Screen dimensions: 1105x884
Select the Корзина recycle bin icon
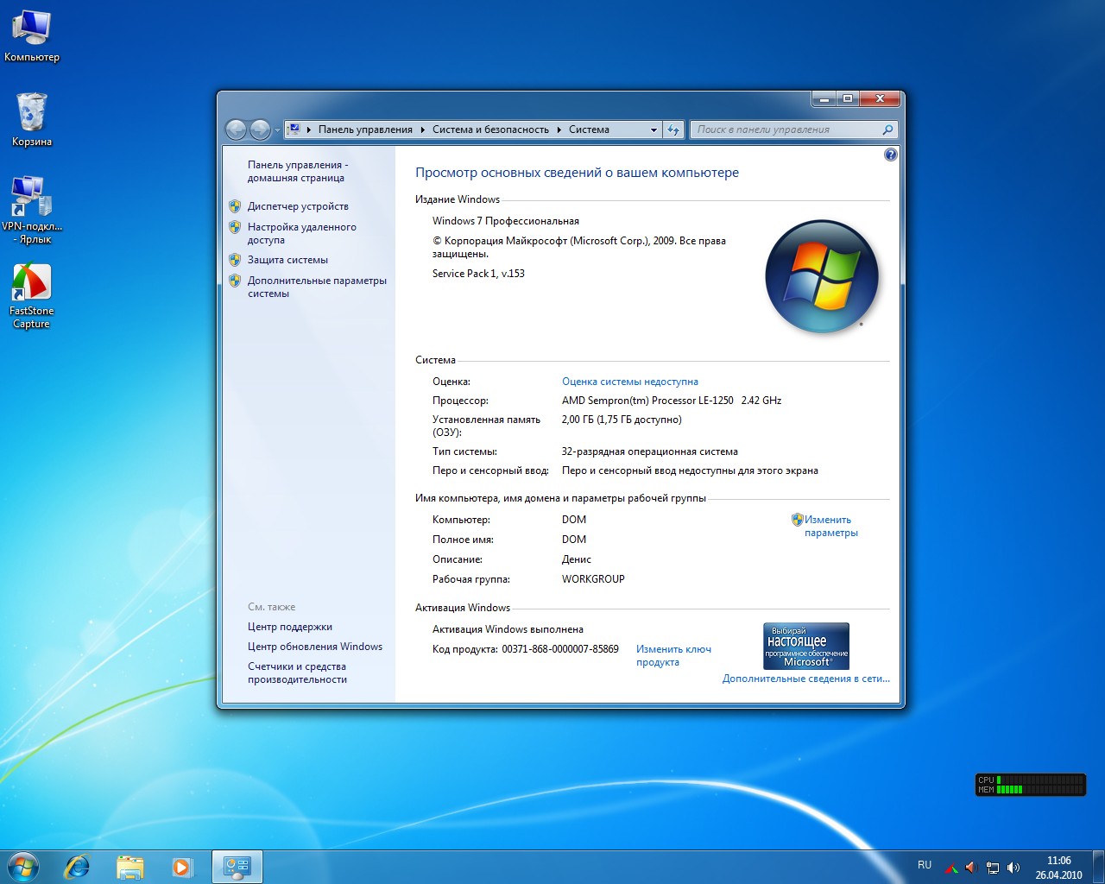(x=32, y=119)
